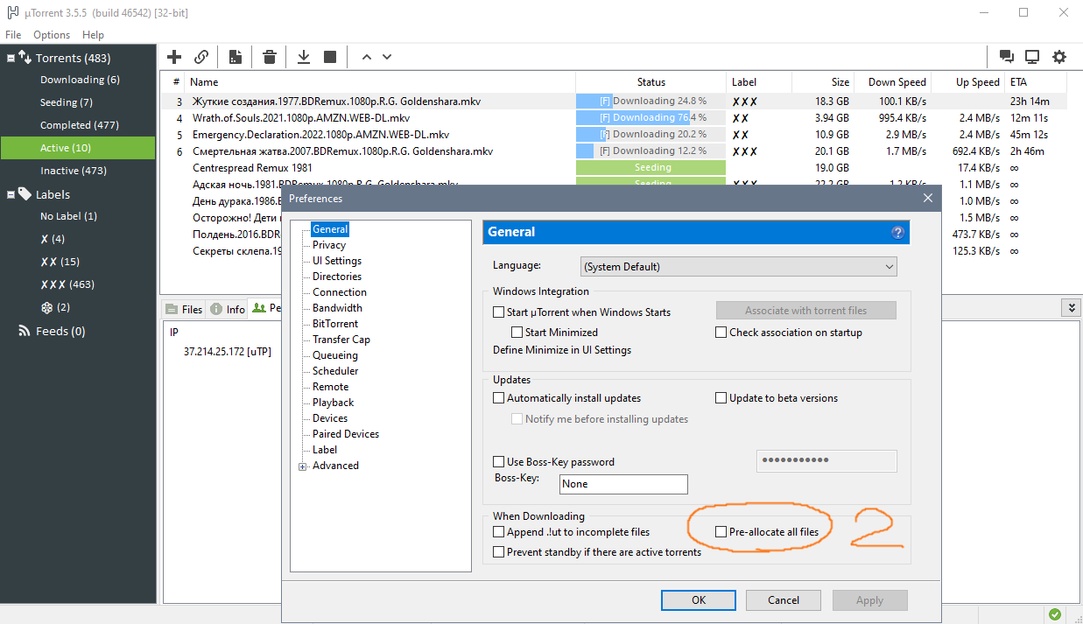
Task: Tick the Start Minimized checkbox
Action: point(517,333)
